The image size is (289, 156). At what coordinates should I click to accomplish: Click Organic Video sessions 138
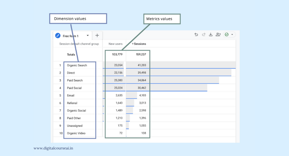pyautogui.click(x=144, y=133)
